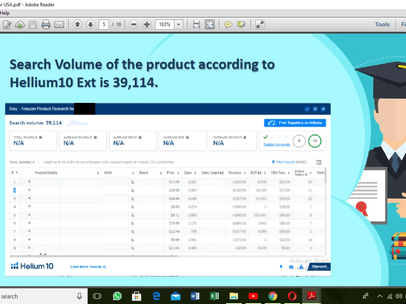Sort by the Price column header
406x304 pixels.
click(173, 173)
